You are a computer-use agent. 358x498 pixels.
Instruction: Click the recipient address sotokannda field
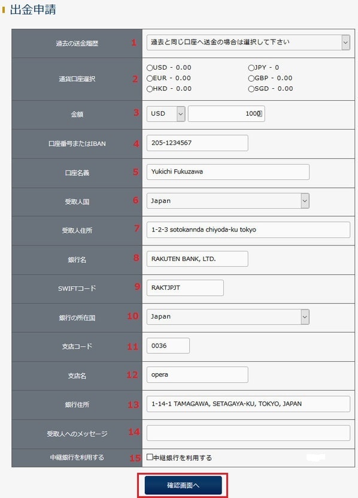click(x=248, y=230)
